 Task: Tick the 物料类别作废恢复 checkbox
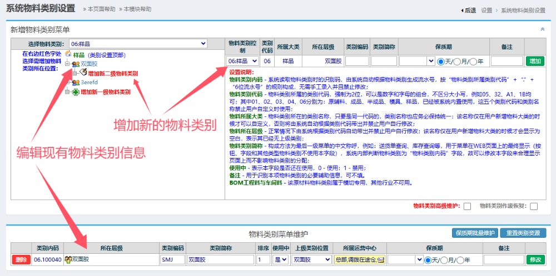click(534, 206)
